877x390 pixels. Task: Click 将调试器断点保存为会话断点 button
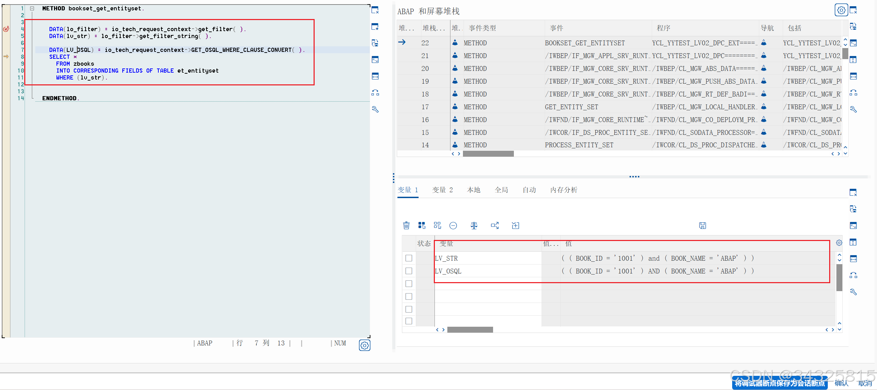click(x=779, y=383)
